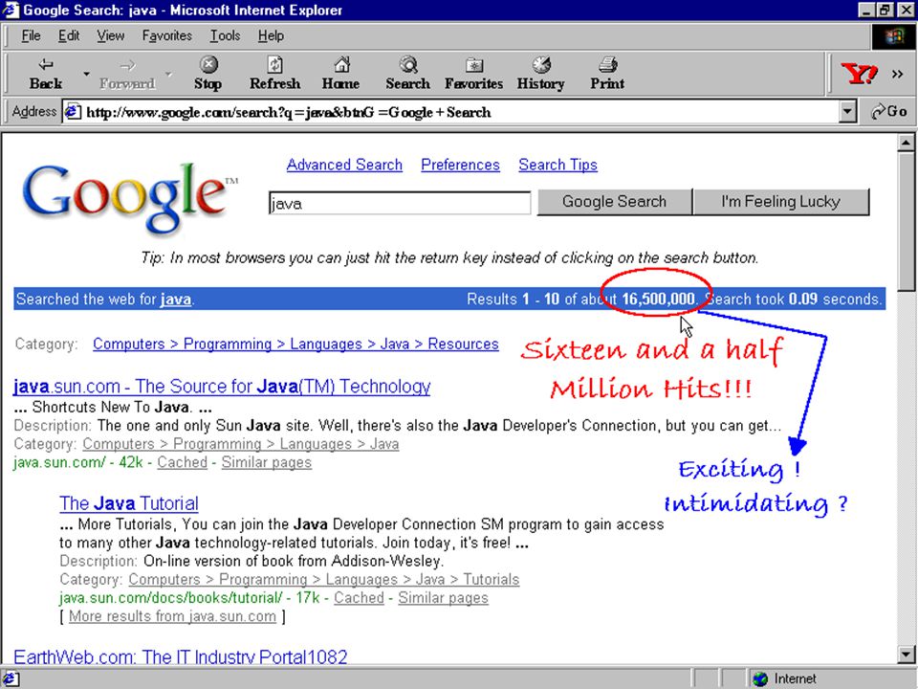Open EarthWeb.com IT Industry Portal result
This screenshot has height=689, width=918.
coord(181,656)
